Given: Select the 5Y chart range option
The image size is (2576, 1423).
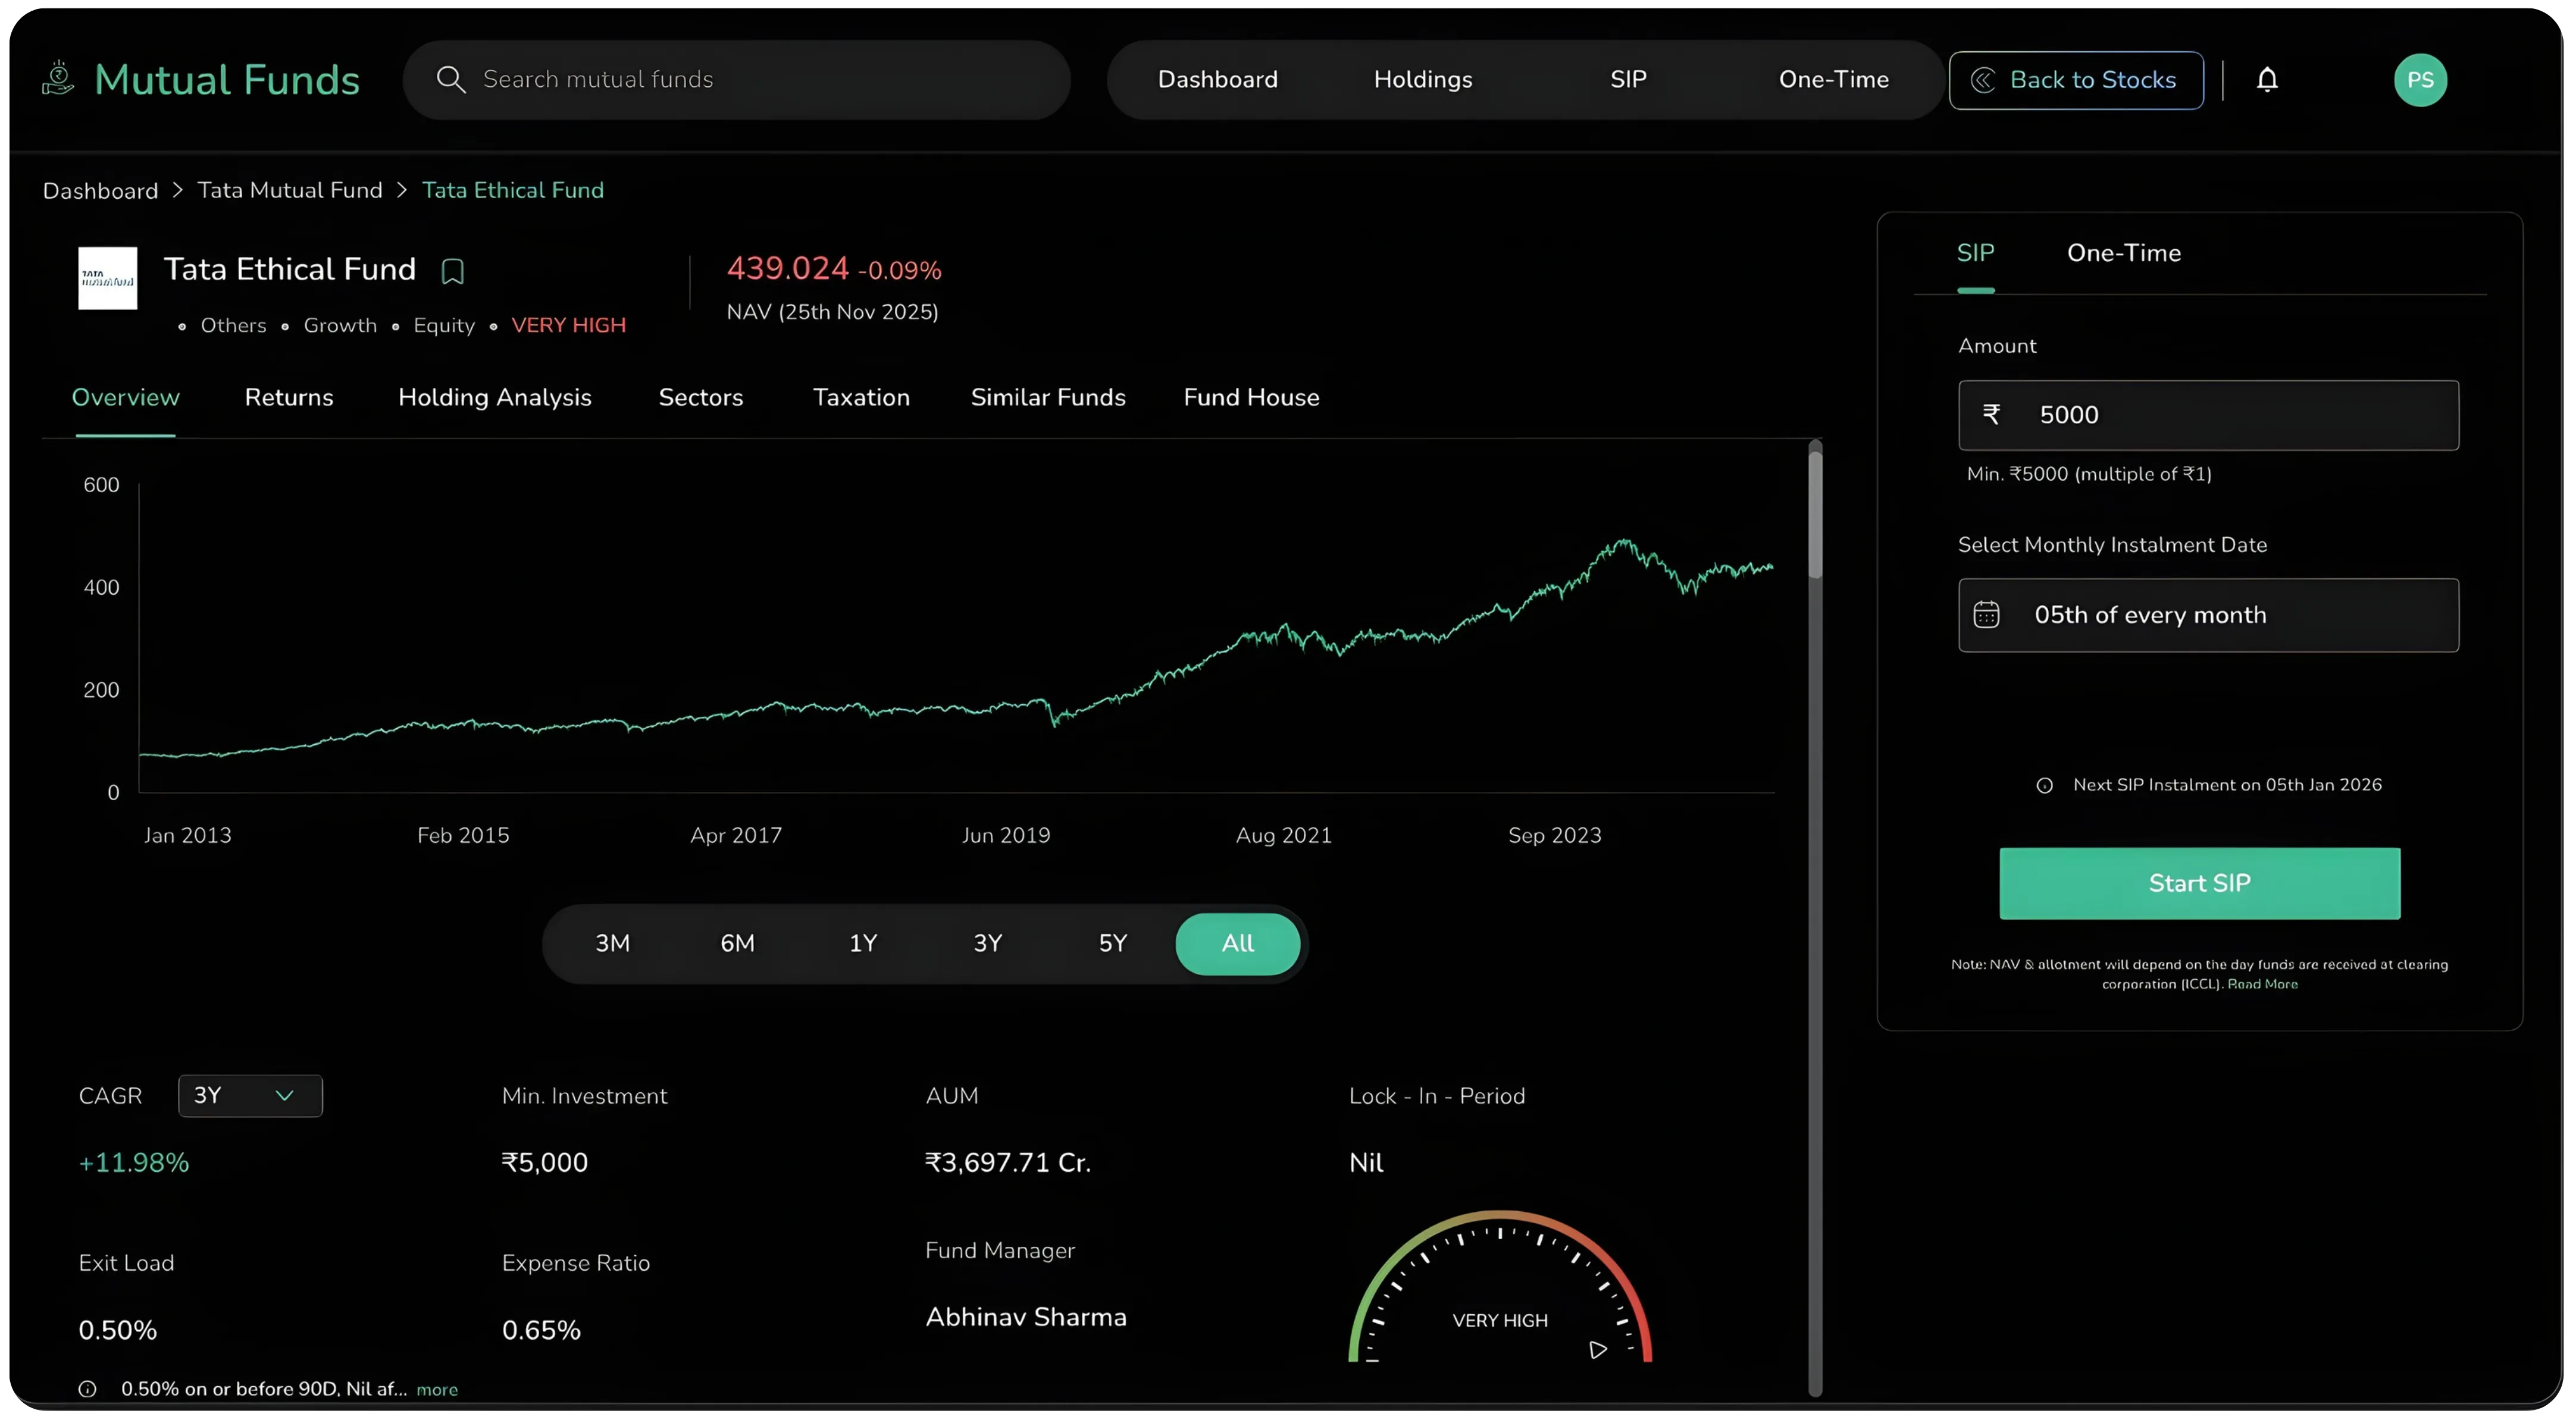Looking at the screenshot, I should 1112,943.
